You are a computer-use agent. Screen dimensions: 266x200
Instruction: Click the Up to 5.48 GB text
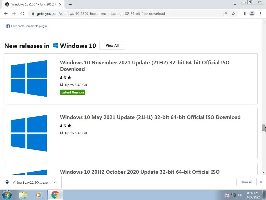76,85
